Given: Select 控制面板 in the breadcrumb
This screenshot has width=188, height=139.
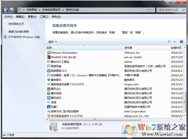Looking at the screenshot, I should click(x=32, y=10).
